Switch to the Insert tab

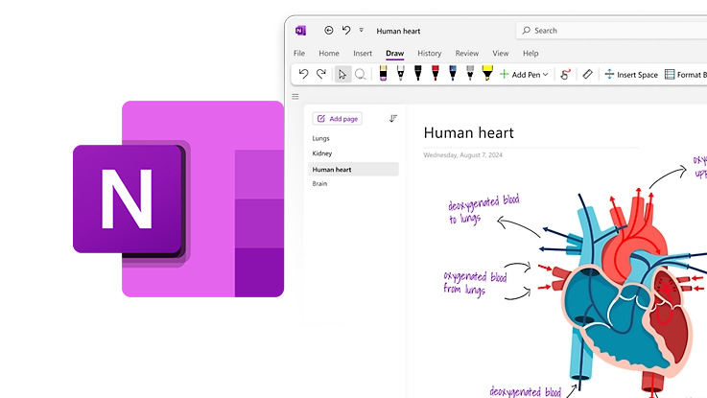coord(363,53)
